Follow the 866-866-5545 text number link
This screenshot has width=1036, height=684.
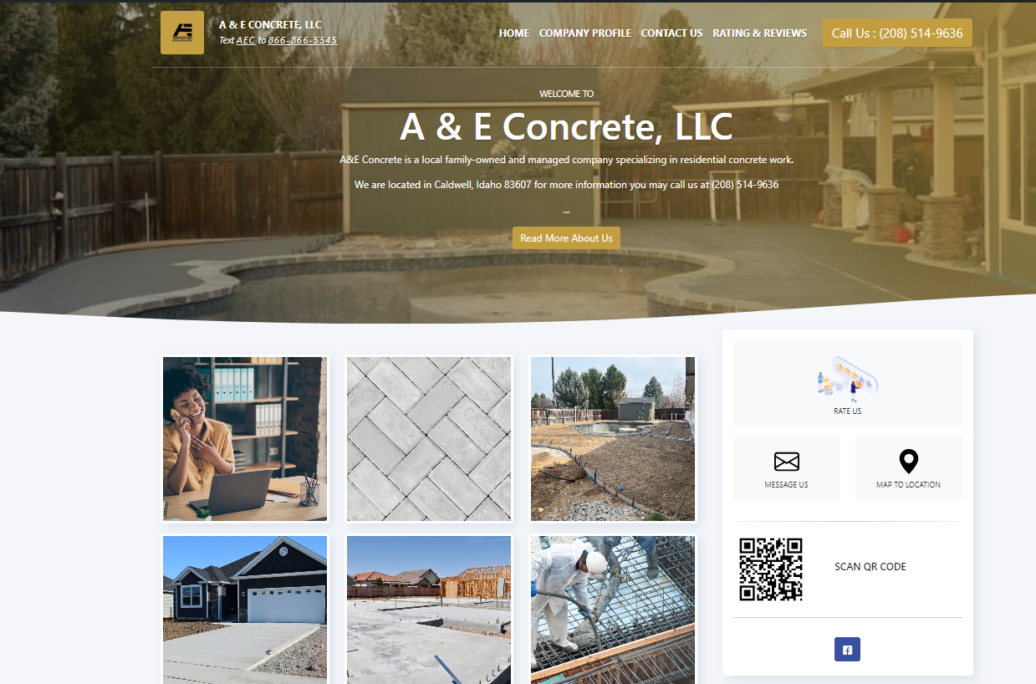tap(303, 40)
